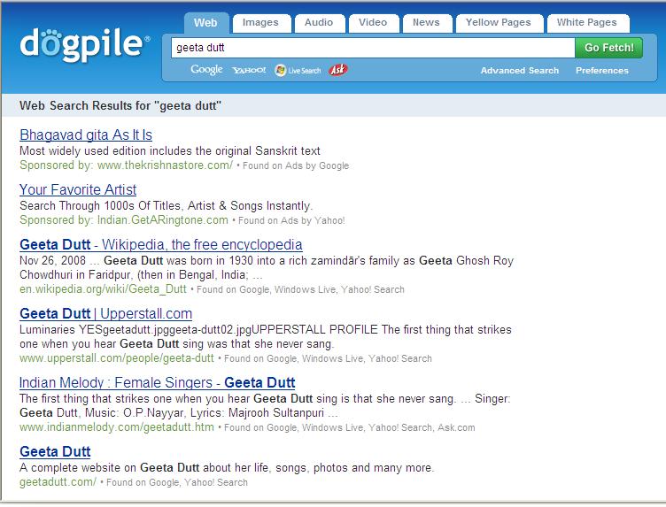Open the Geeta Dutt geetadutt.com result title

(x=55, y=452)
